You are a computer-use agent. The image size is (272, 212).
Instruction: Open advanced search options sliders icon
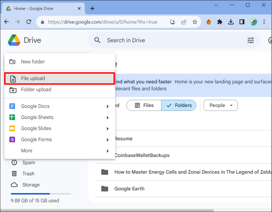click(250, 40)
